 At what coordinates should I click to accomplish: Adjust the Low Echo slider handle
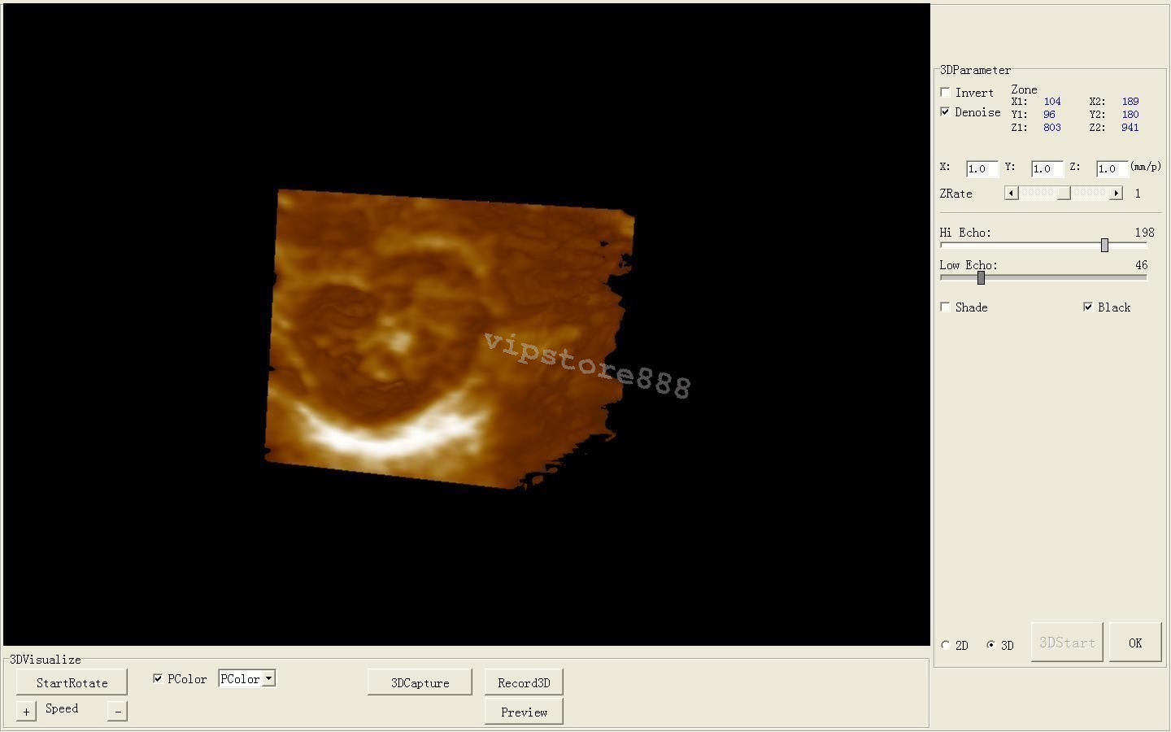tap(980, 277)
